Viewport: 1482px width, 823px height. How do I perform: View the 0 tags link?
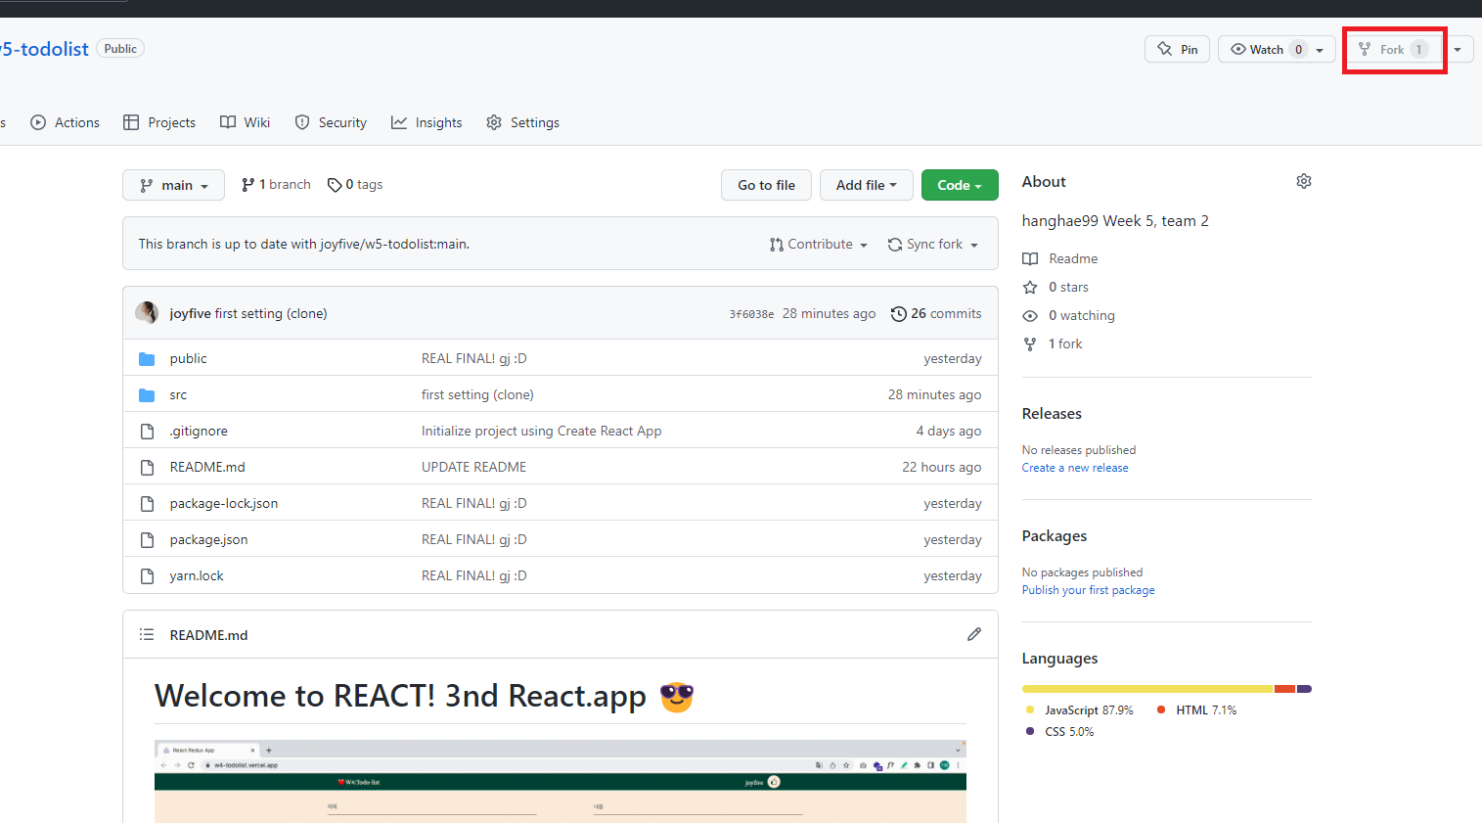click(355, 184)
